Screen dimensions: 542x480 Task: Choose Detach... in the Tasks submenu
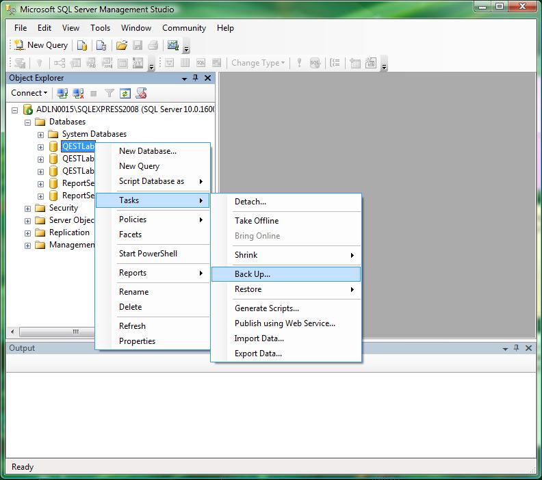250,202
